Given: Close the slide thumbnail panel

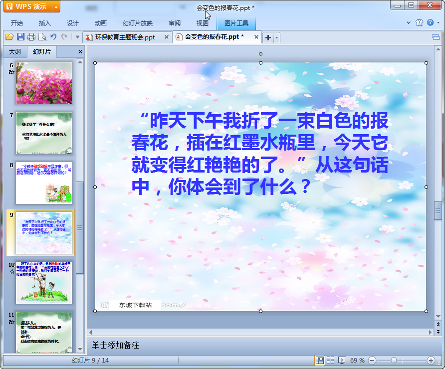Looking at the screenshot, I should point(80,52).
